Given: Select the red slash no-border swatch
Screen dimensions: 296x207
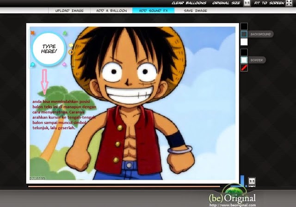Looking at the screenshot, I should click(x=244, y=68).
